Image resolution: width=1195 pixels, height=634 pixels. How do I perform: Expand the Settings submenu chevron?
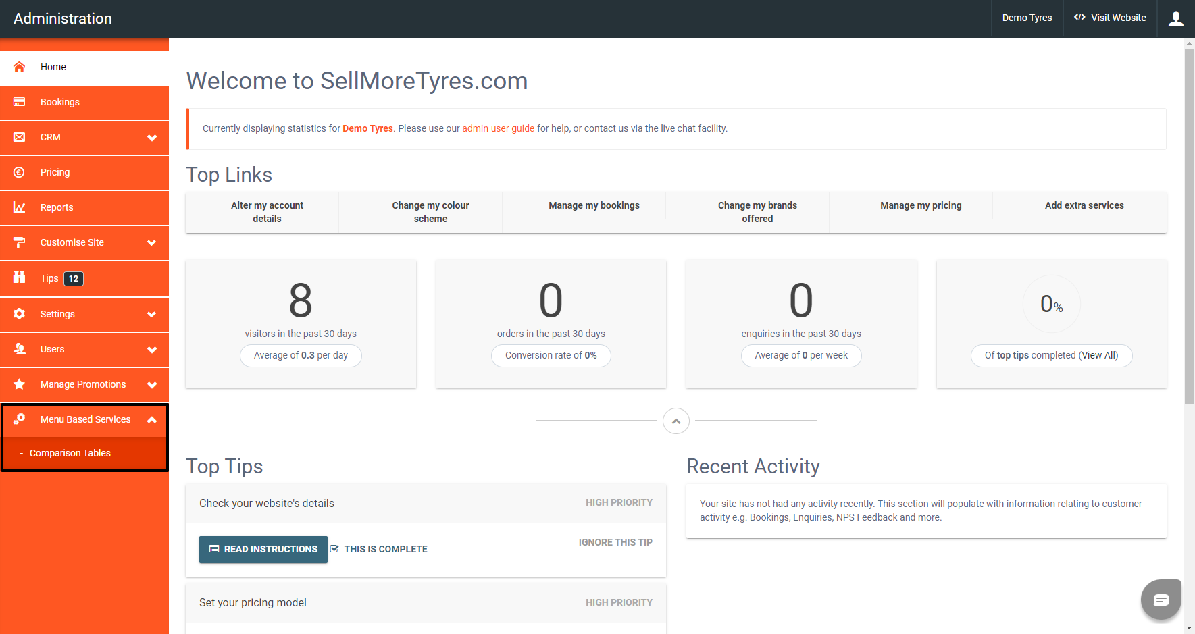[152, 315]
